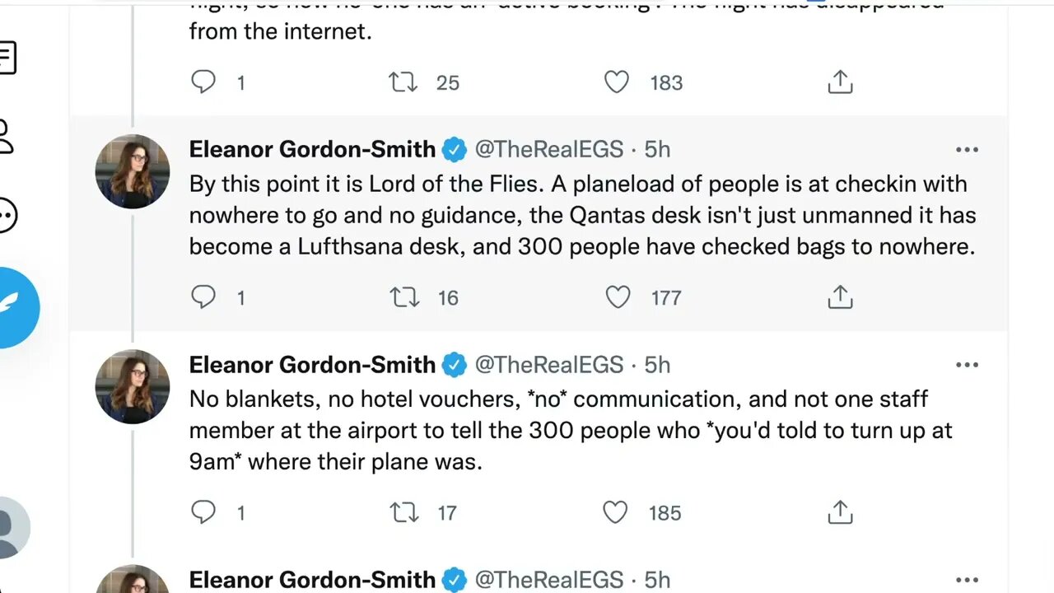The width and height of the screenshot is (1054, 593).
Task: Reply to the Lord of the Flies tweet
Action: [203, 297]
